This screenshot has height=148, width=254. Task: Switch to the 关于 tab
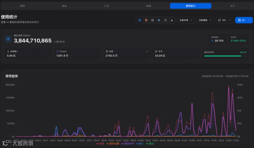[x=233, y=6]
